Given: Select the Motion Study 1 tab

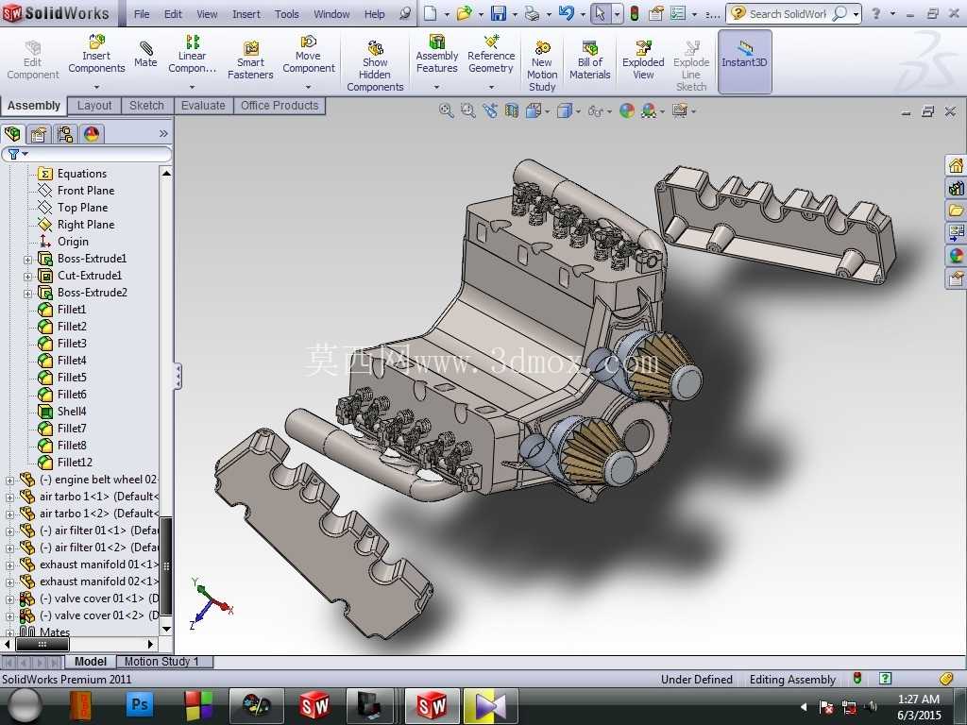Looking at the screenshot, I should pos(161,662).
